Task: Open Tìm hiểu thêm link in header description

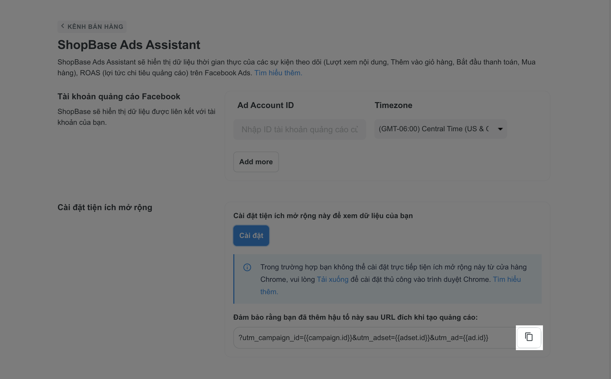Action: pyautogui.click(x=278, y=73)
